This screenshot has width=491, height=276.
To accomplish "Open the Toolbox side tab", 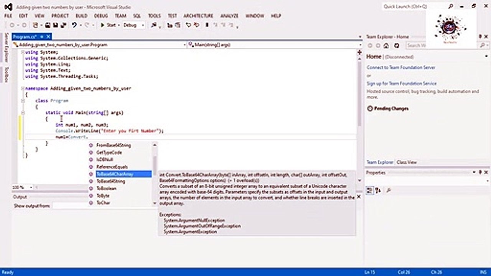I will pos(6,75).
